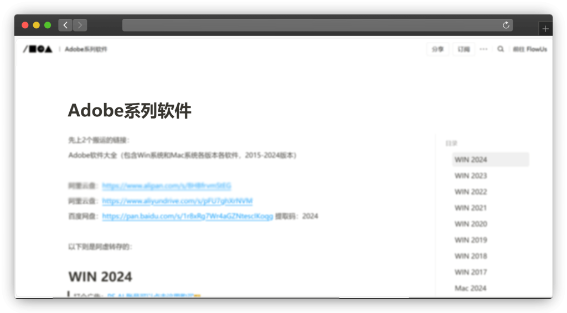Click the FlowUs logo at the page's top left
This screenshot has width=567, height=313.
(38, 49)
